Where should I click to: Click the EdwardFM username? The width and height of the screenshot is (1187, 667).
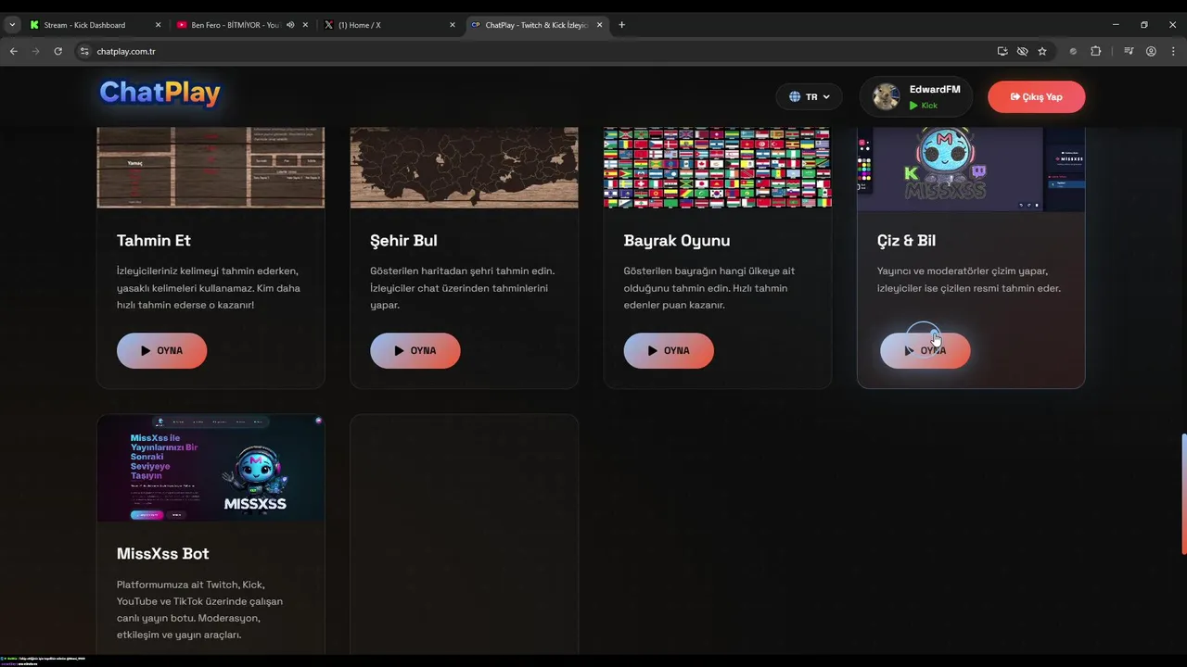(935, 89)
